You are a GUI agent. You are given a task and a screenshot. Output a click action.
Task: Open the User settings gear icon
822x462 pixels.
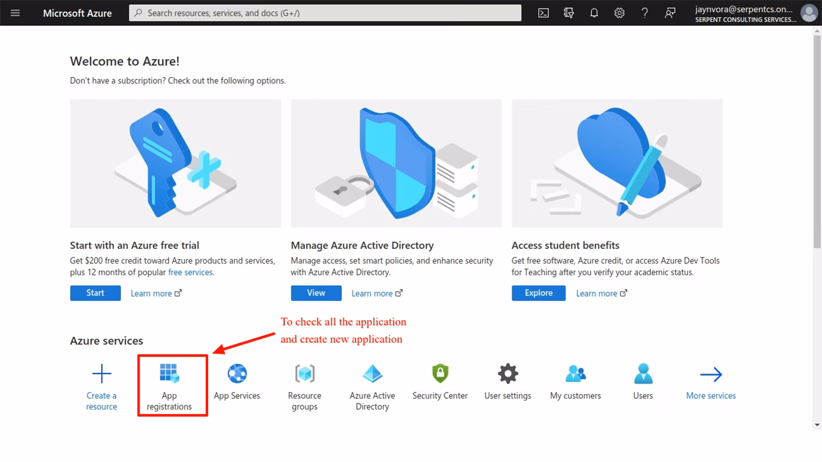(508, 374)
